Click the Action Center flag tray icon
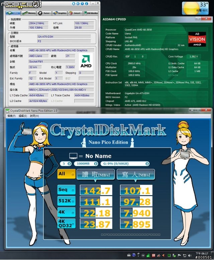Viewport: 214px width, 260px height. [179, 256]
